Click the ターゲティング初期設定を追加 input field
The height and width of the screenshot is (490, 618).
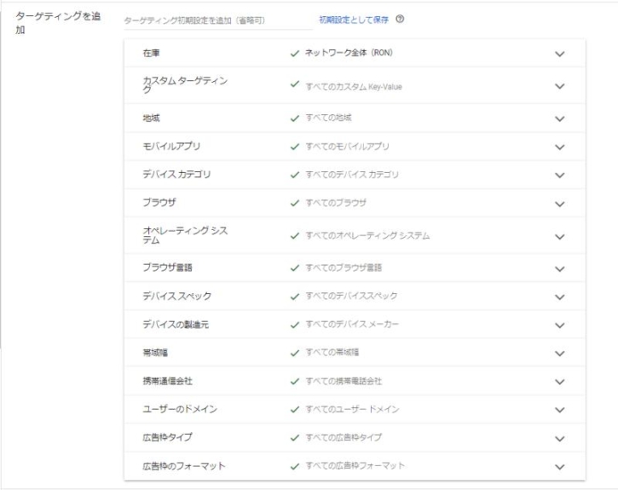[217, 20]
